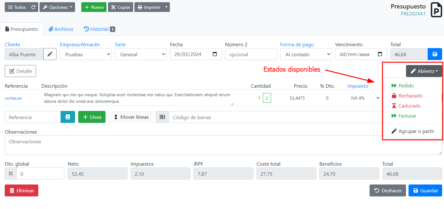Click the Fecha date field

pos(196,54)
